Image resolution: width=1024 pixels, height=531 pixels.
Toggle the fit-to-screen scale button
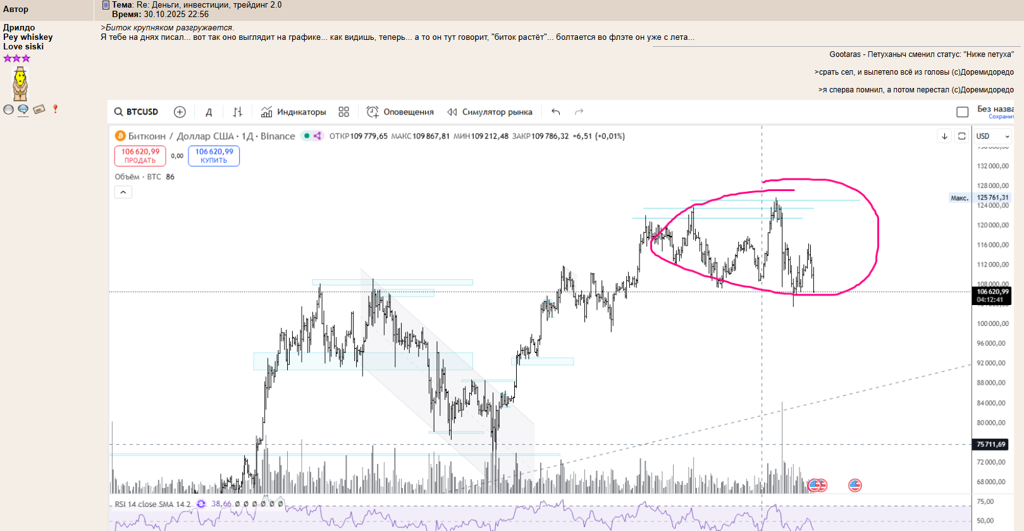[961, 136]
